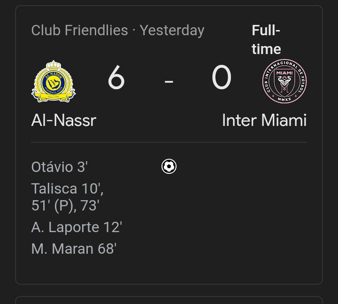The width and height of the screenshot is (338, 304).
Task: Click the dash between the scores
Action: click(169, 82)
